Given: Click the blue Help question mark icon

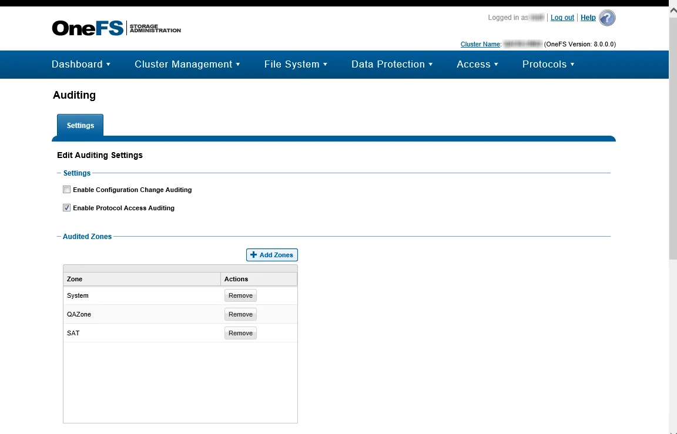Looking at the screenshot, I should point(607,18).
